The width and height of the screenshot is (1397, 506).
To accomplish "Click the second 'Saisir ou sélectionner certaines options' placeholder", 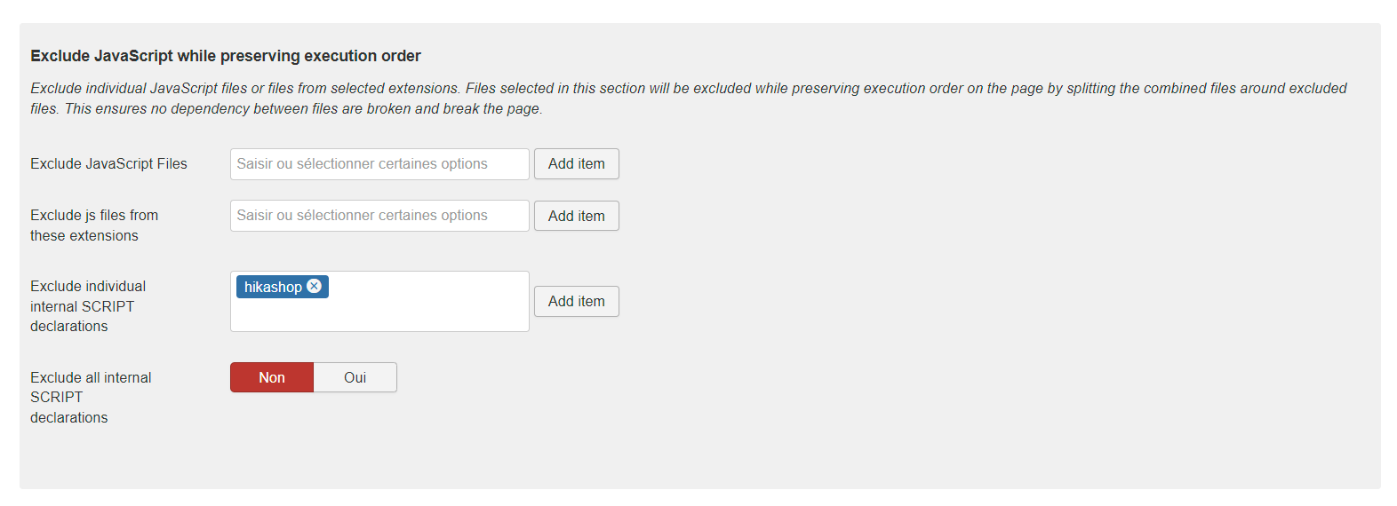I will [x=362, y=216].
